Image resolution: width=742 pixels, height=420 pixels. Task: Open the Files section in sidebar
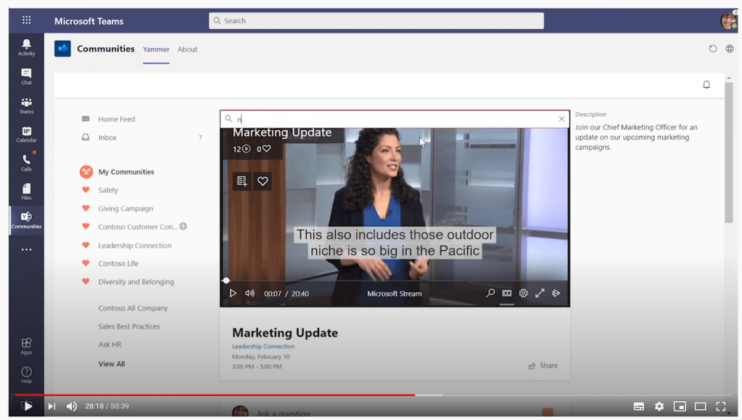(x=26, y=192)
